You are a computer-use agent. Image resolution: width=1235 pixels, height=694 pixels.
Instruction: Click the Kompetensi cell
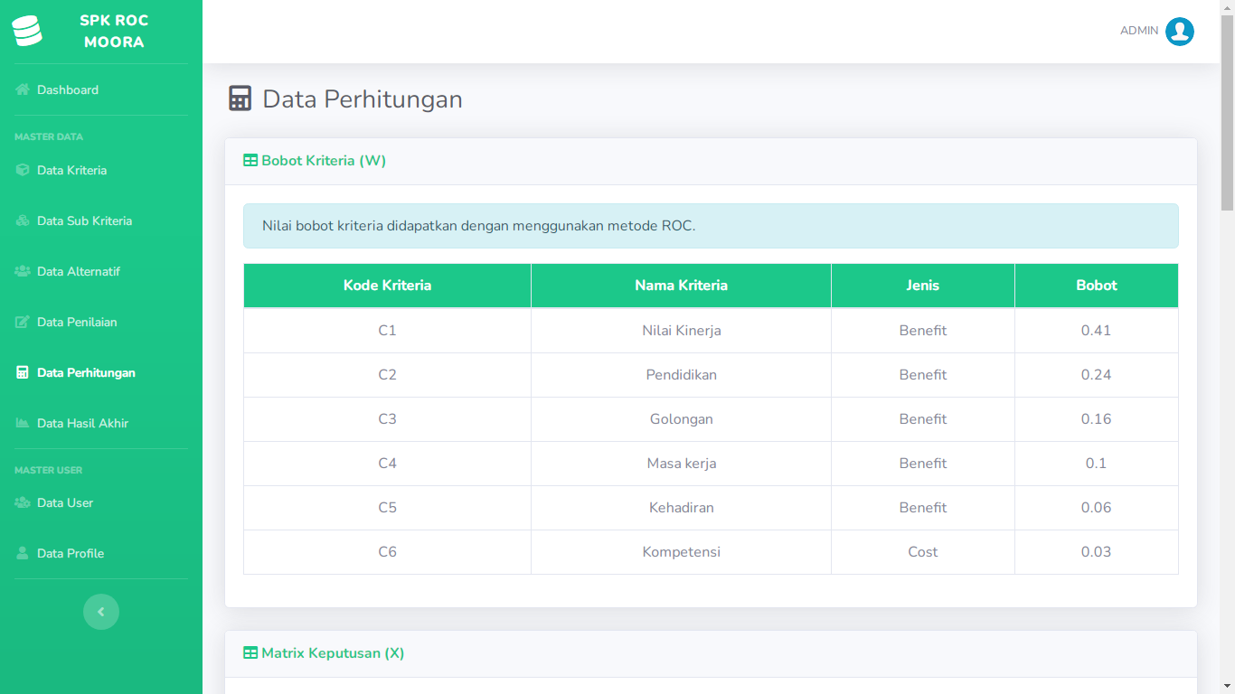tap(681, 552)
